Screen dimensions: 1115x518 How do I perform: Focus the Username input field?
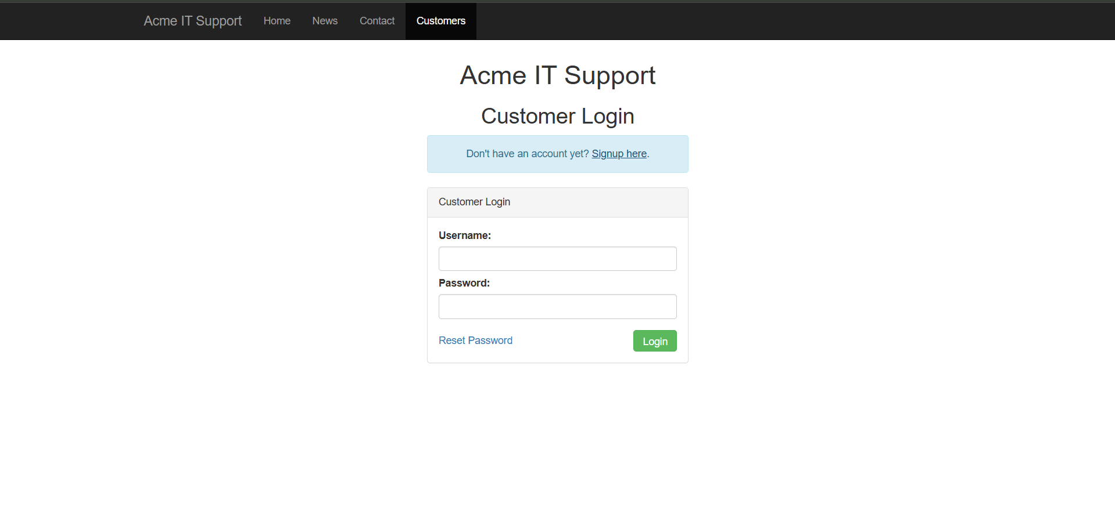pyautogui.click(x=557, y=259)
